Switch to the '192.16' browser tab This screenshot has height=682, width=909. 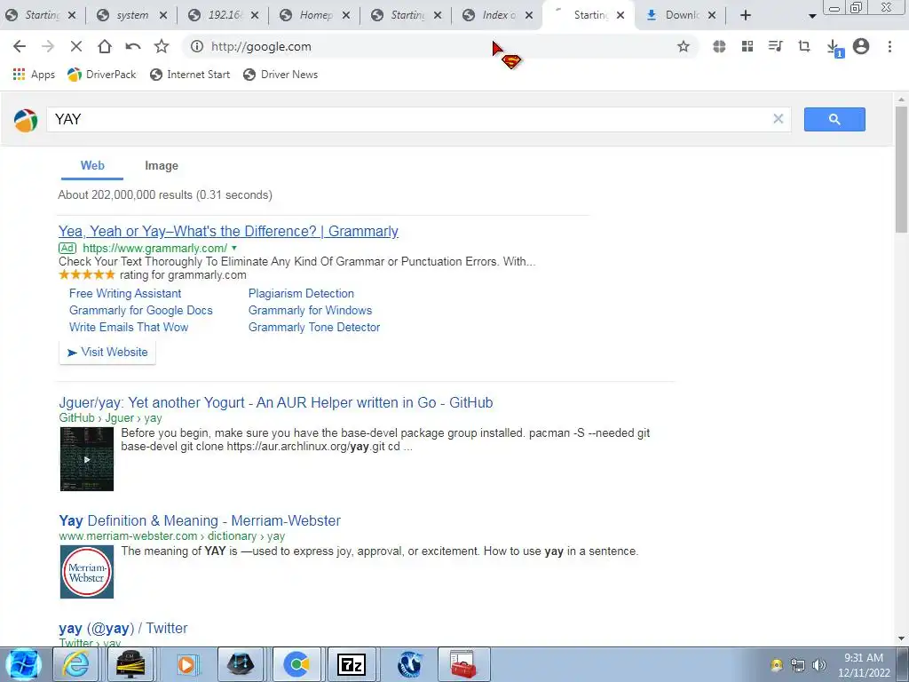click(223, 16)
